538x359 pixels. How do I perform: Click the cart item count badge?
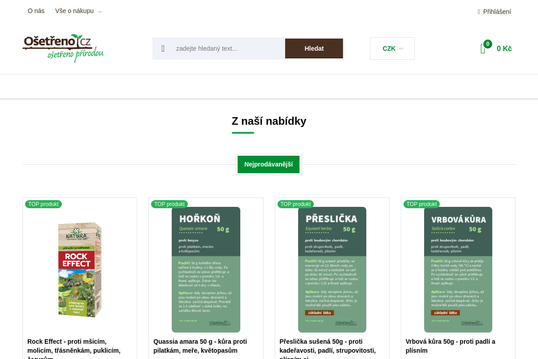(488, 44)
